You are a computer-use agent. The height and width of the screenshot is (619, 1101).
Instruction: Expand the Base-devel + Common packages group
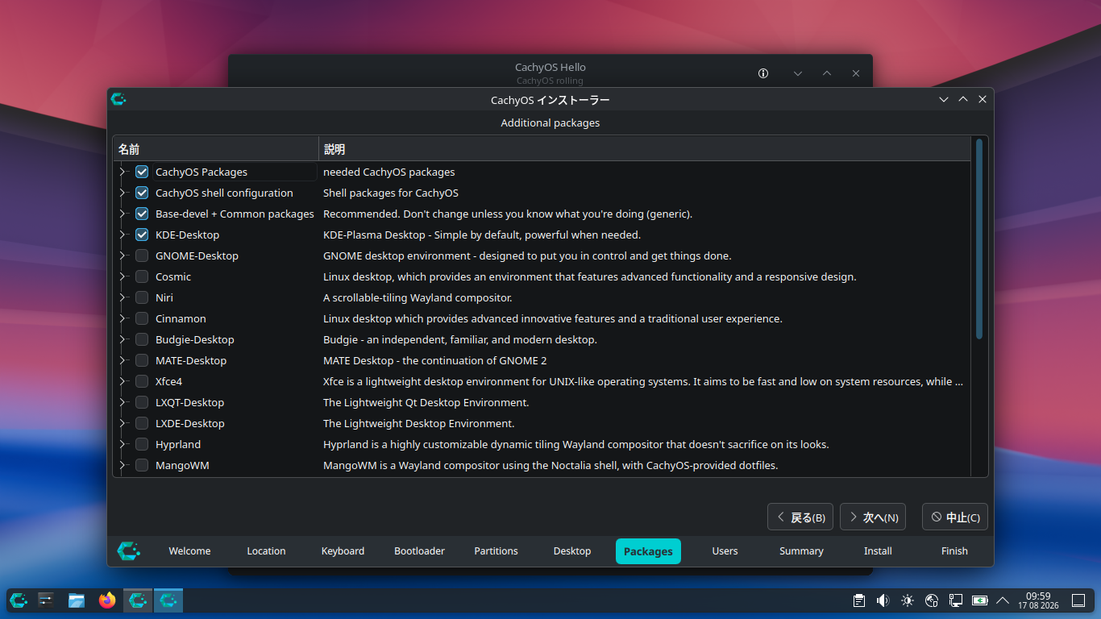tap(123, 214)
